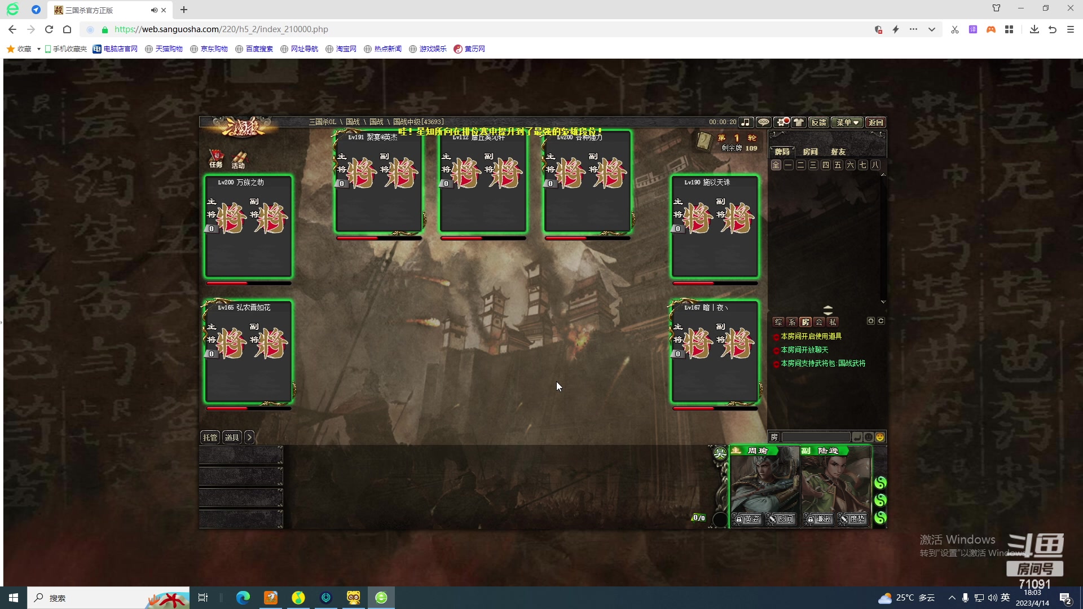Open the gray quick-phrase face icon

point(869,437)
